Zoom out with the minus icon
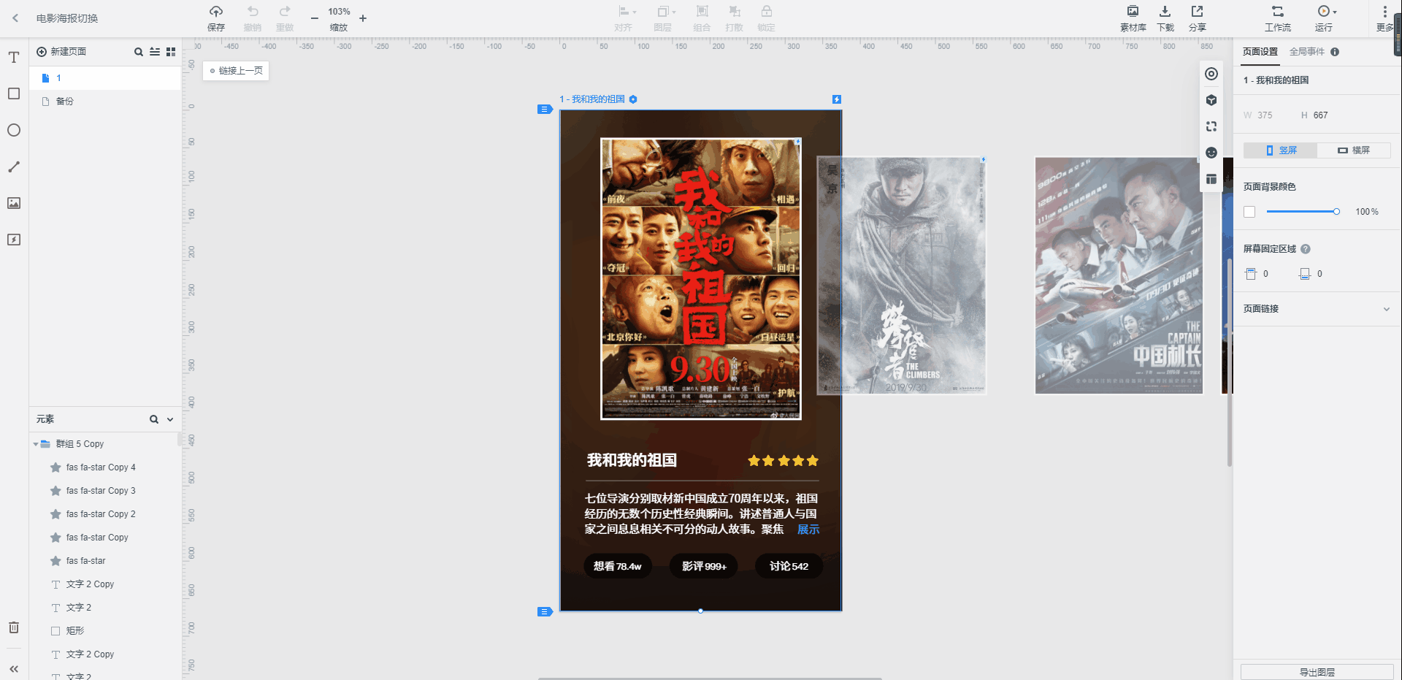 click(315, 18)
